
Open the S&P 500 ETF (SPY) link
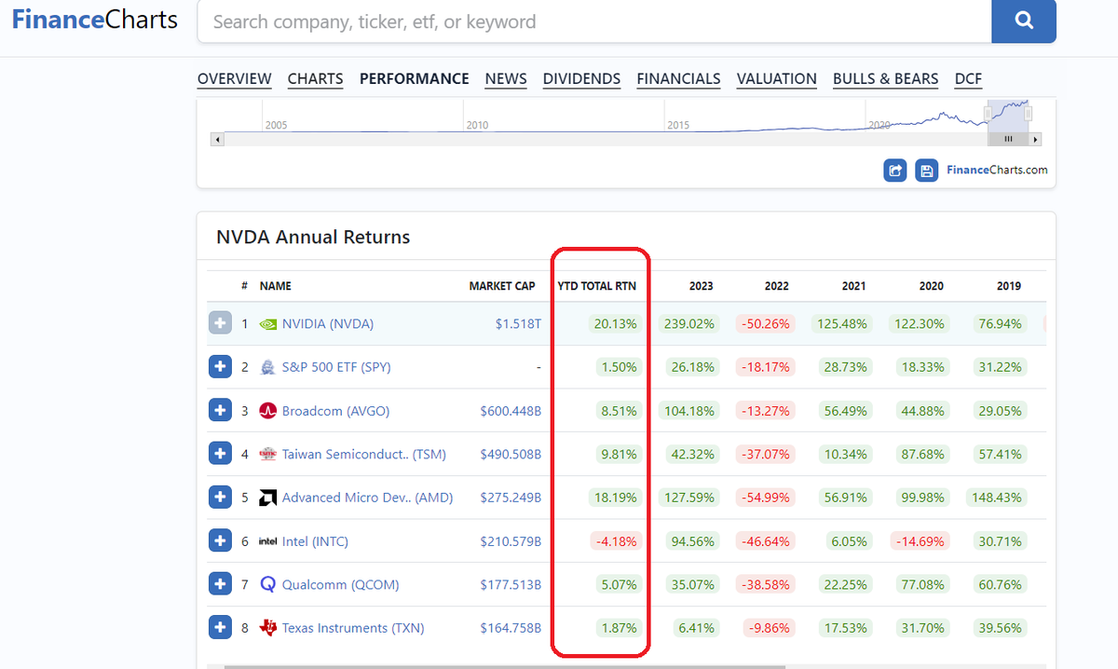pos(336,367)
